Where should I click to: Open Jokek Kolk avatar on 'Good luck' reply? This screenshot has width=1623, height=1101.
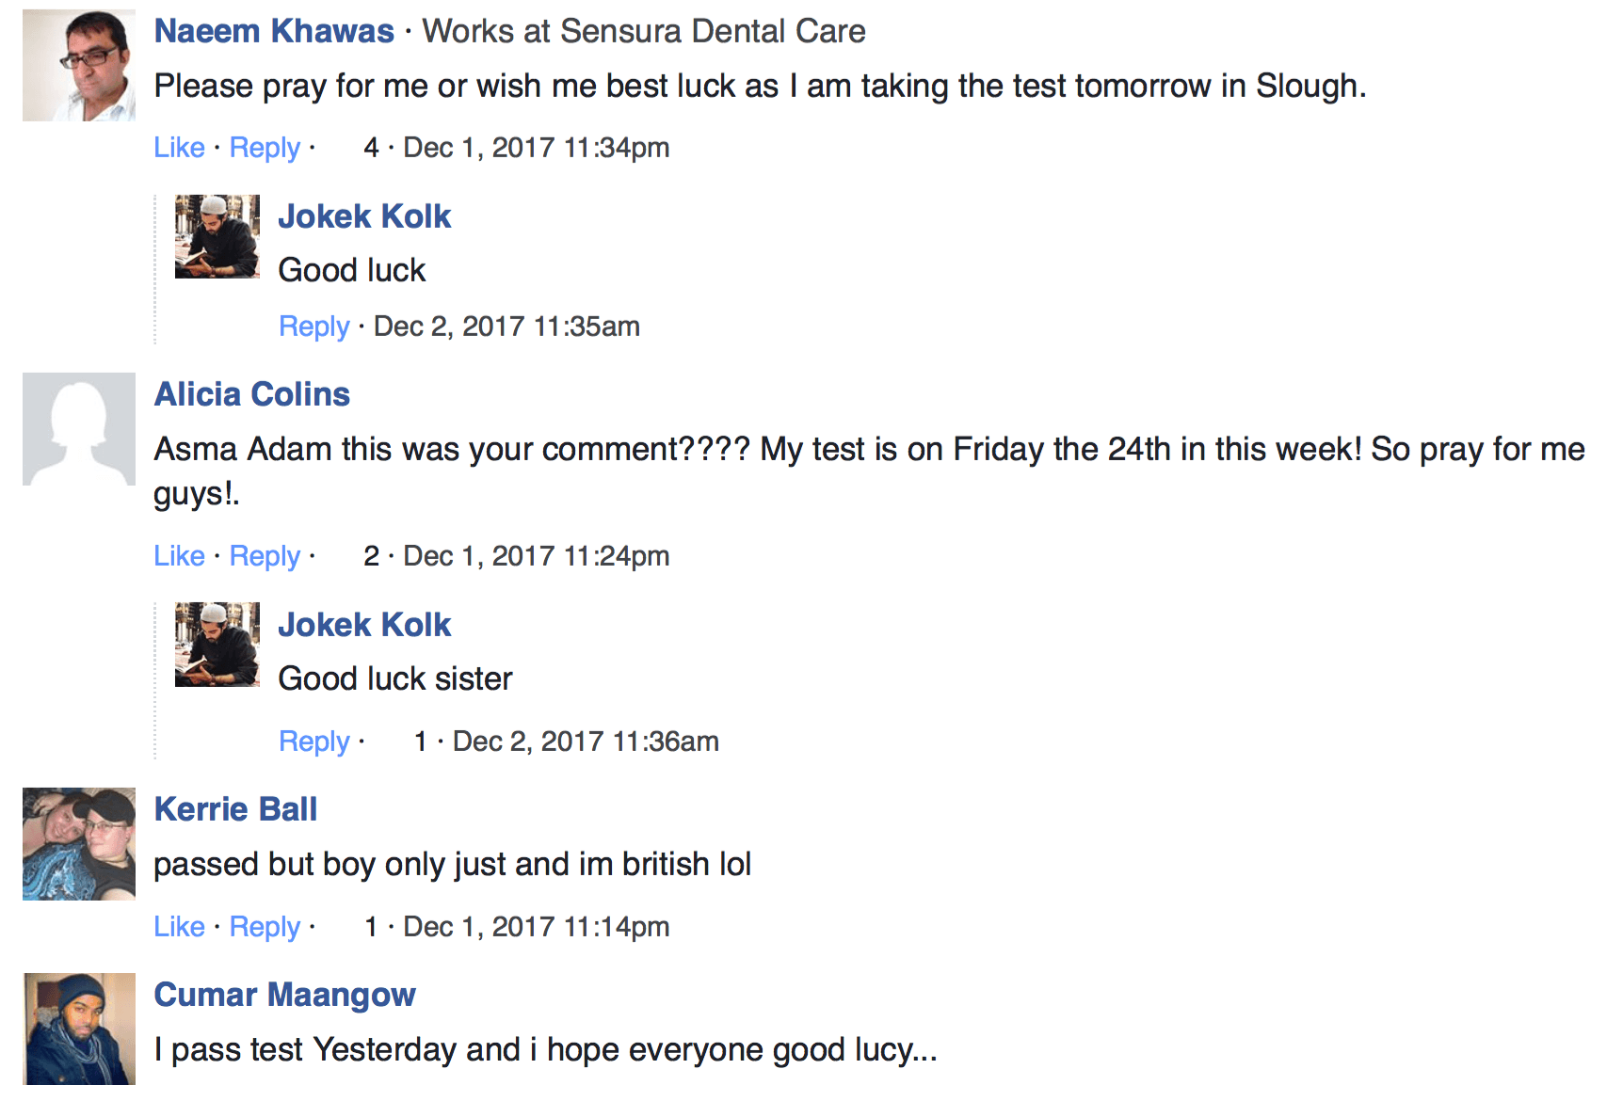click(x=217, y=236)
